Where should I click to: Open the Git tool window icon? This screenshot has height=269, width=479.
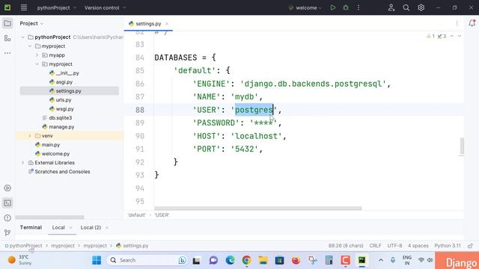pos(7,232)
